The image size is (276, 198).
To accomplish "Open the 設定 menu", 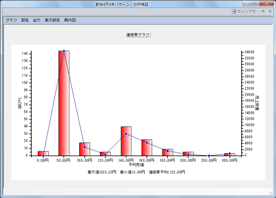I will pos(25,20).
